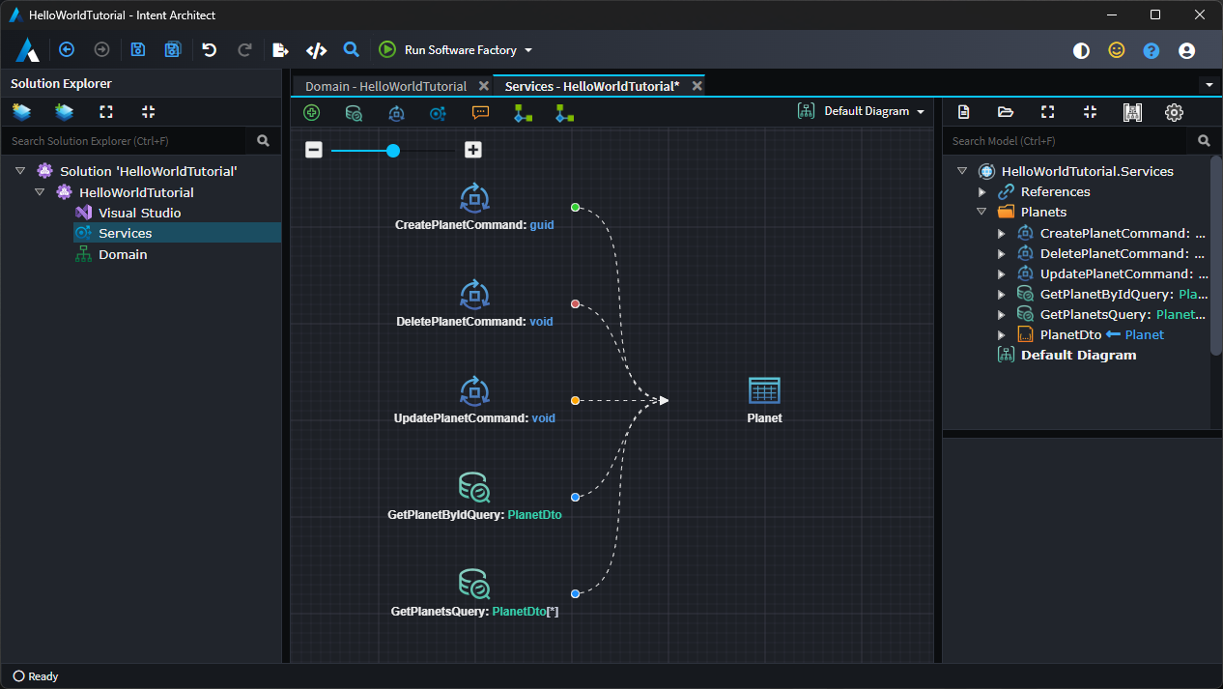Open help via the blue question mark icon
Viewport: 1223px width, 689px height.
click(1152, 51)
